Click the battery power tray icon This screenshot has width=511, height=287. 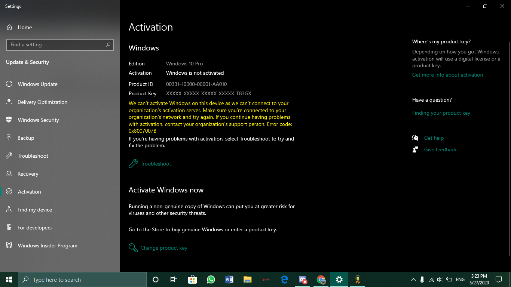click(449, 280)
